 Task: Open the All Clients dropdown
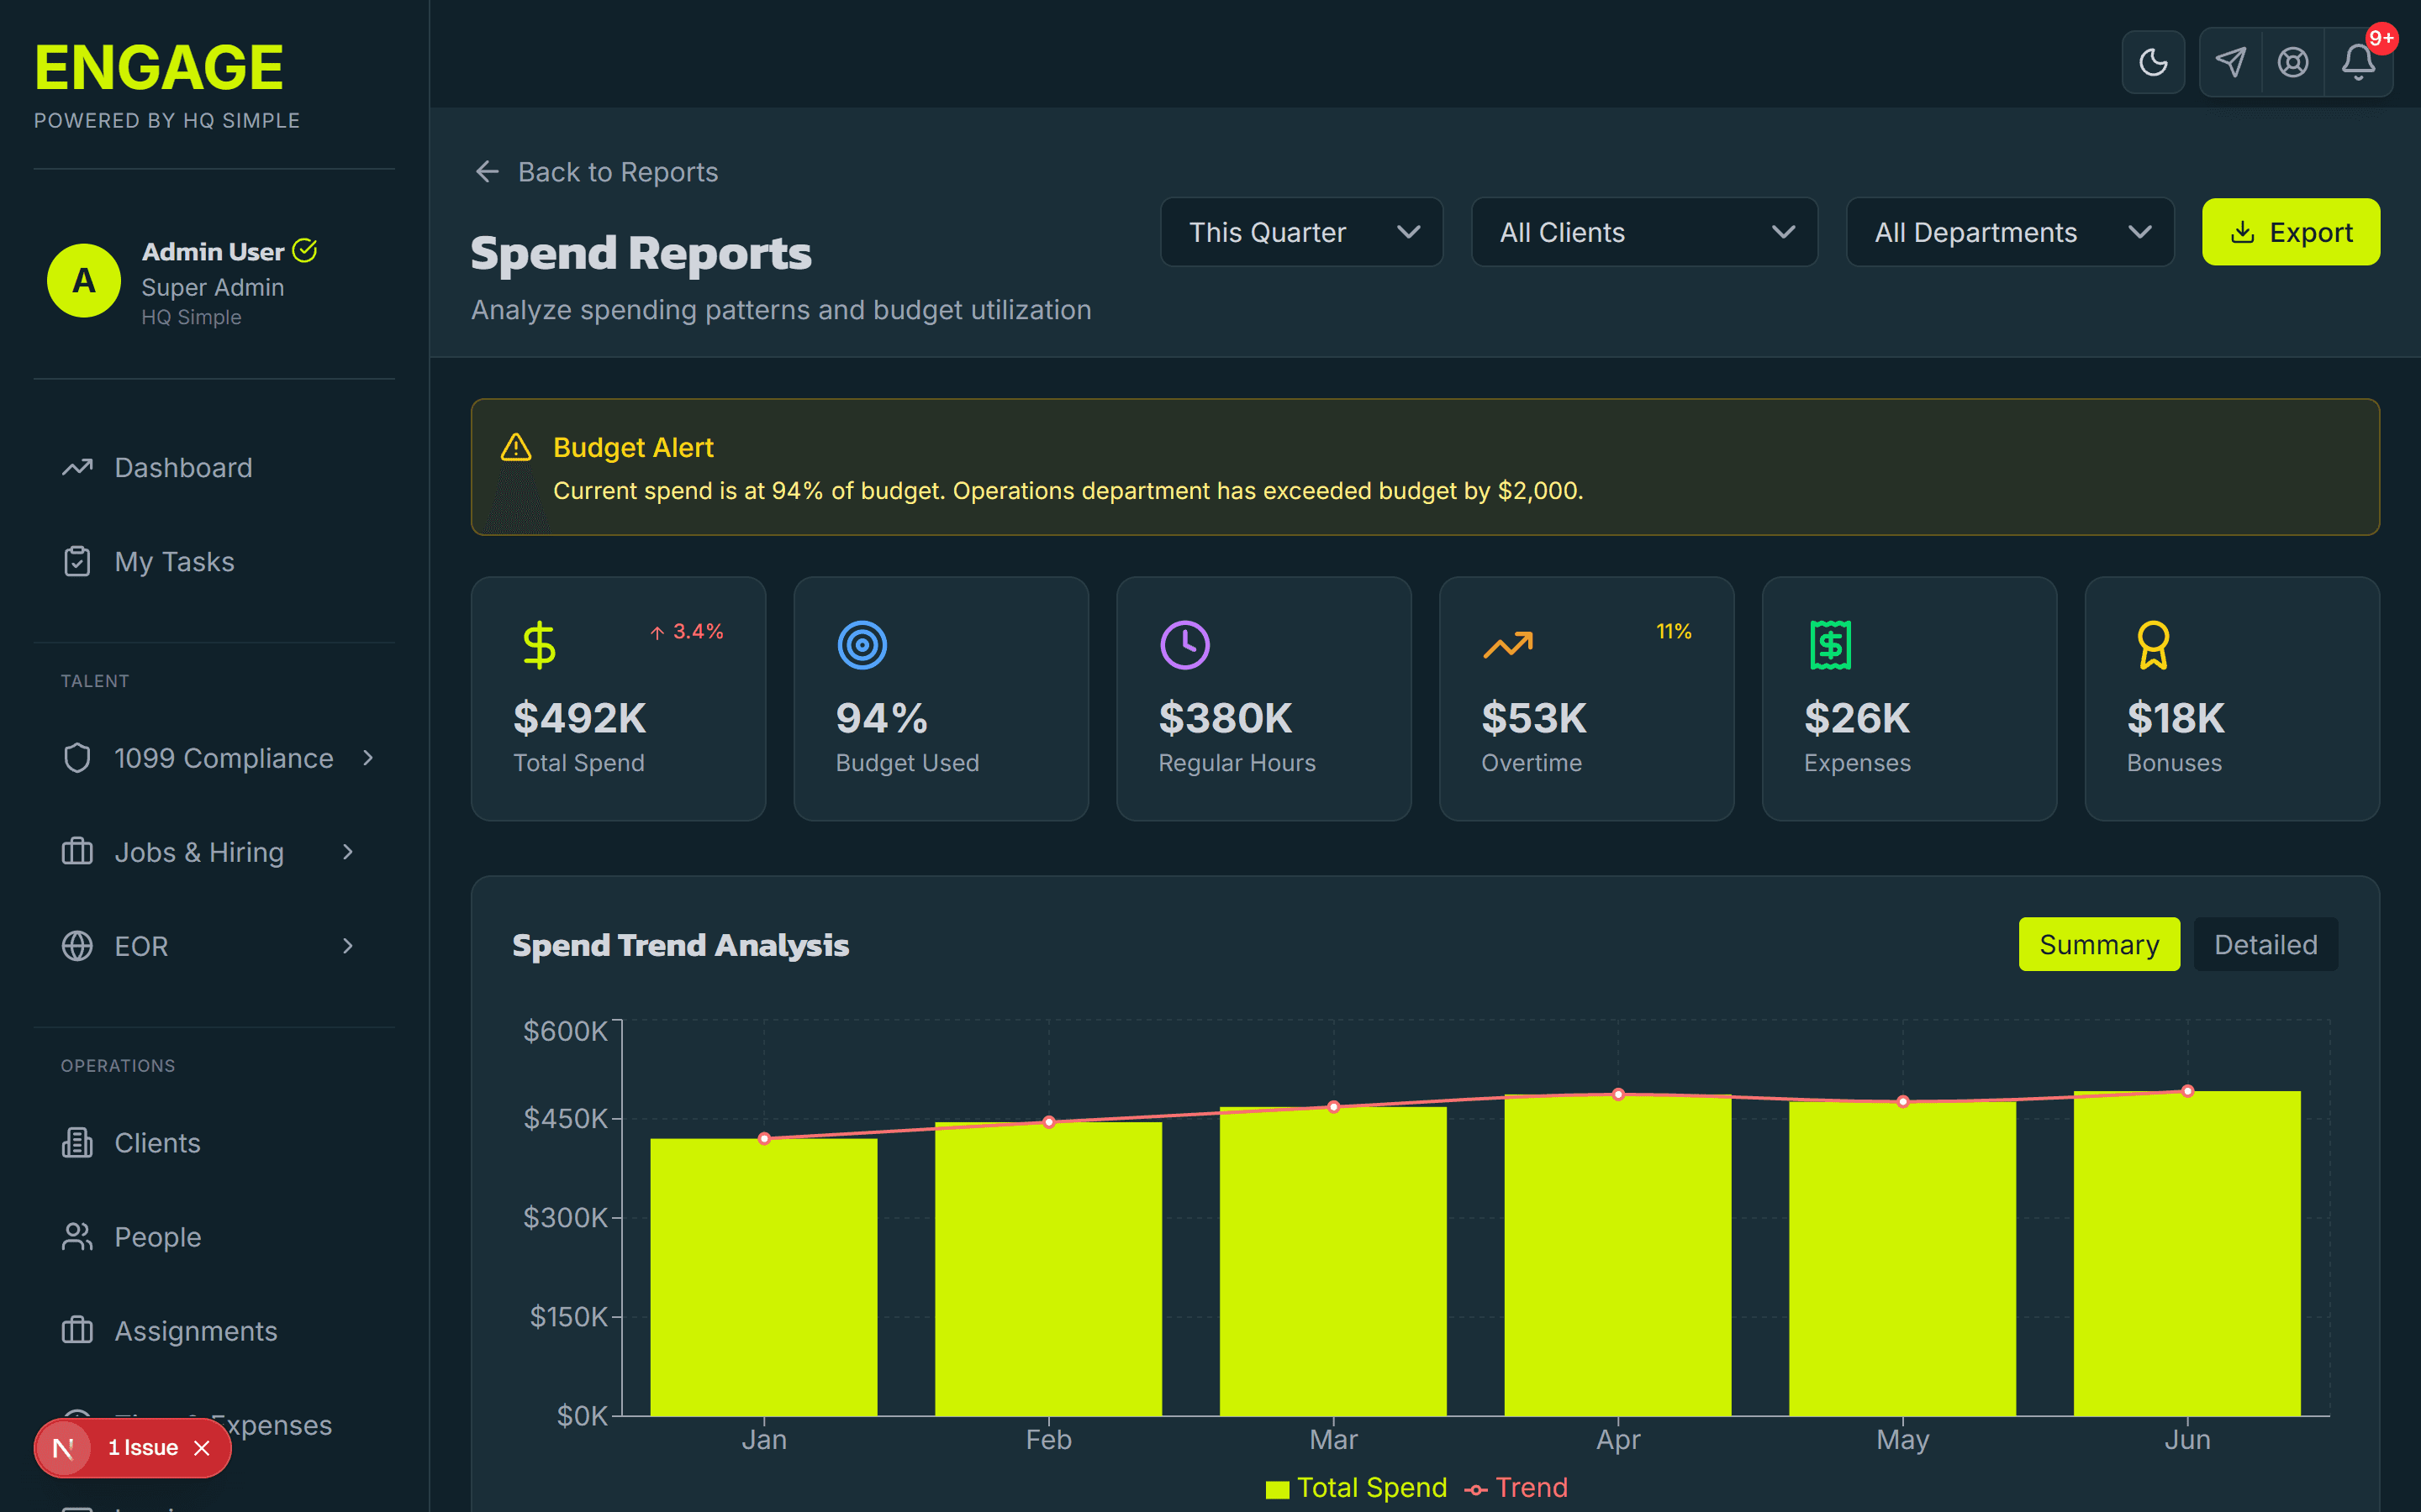[1643, 232]
